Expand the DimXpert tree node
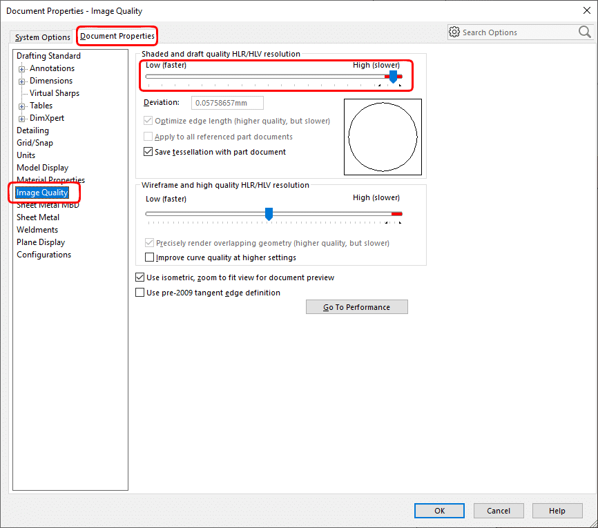 [21, 119]
